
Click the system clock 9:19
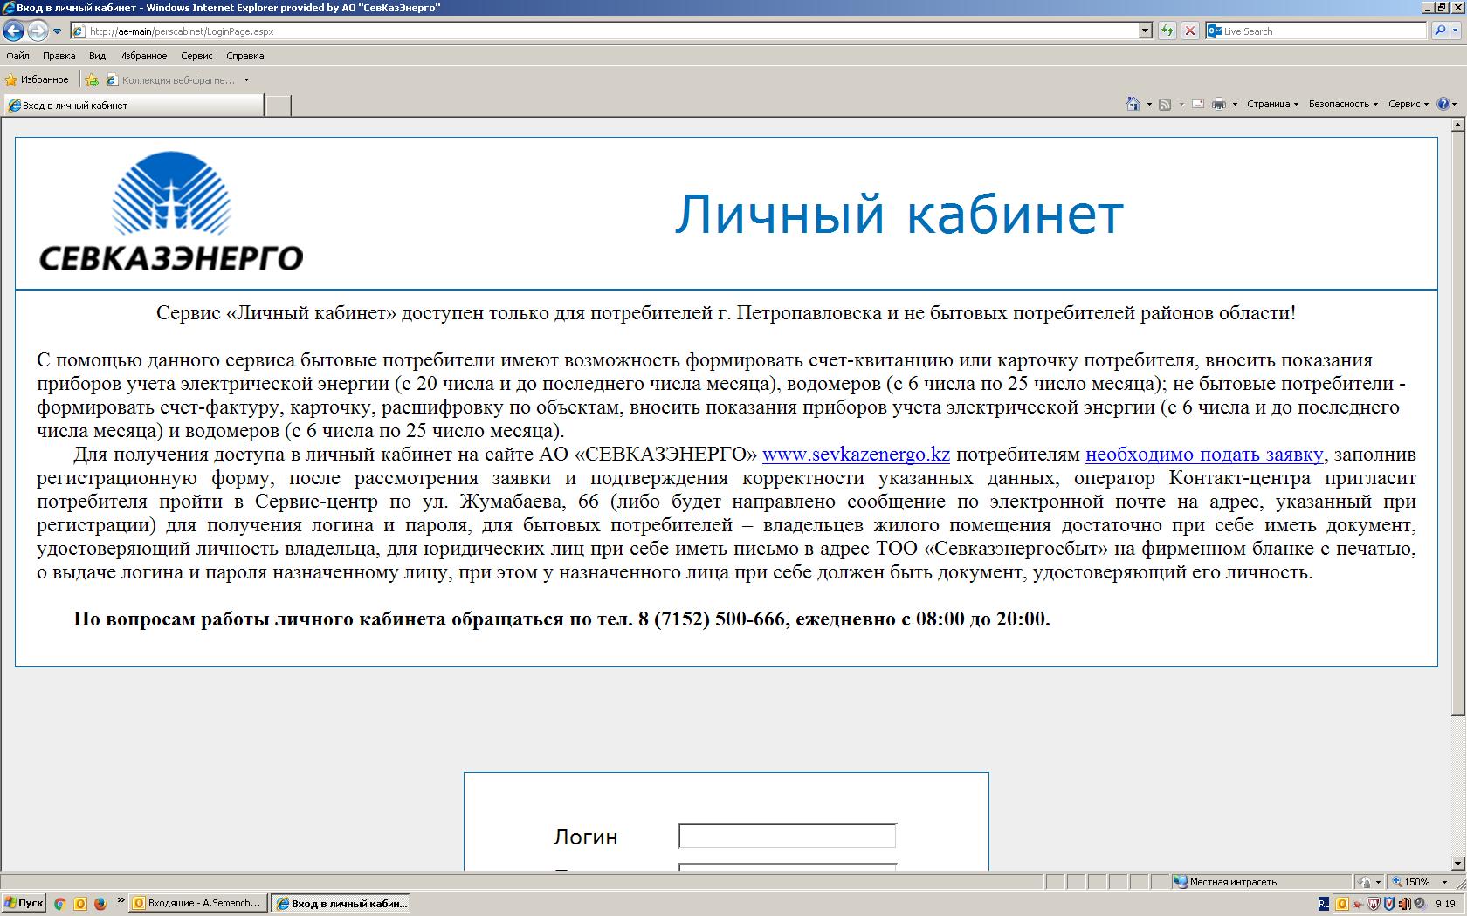pyautogui.click(x=1444, y=904)
